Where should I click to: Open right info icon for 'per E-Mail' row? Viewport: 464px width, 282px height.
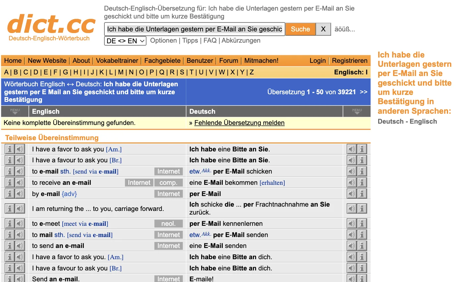point(362,194)
